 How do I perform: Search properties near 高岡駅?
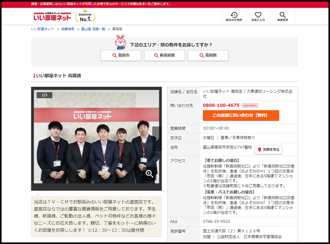208,56
